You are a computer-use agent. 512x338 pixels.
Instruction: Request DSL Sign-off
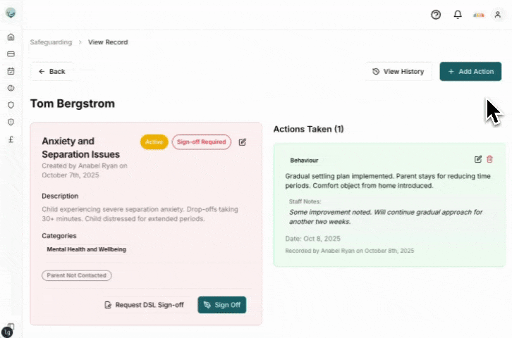click(144, 305)
